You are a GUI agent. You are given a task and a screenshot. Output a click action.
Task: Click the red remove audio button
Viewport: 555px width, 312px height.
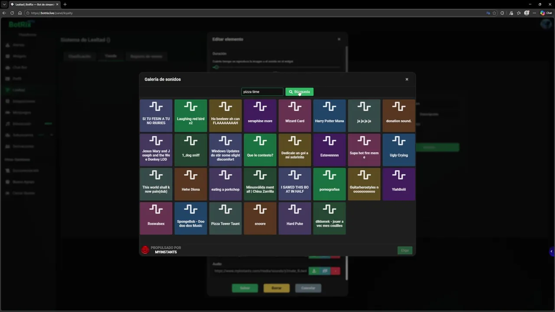pos(335,271)
